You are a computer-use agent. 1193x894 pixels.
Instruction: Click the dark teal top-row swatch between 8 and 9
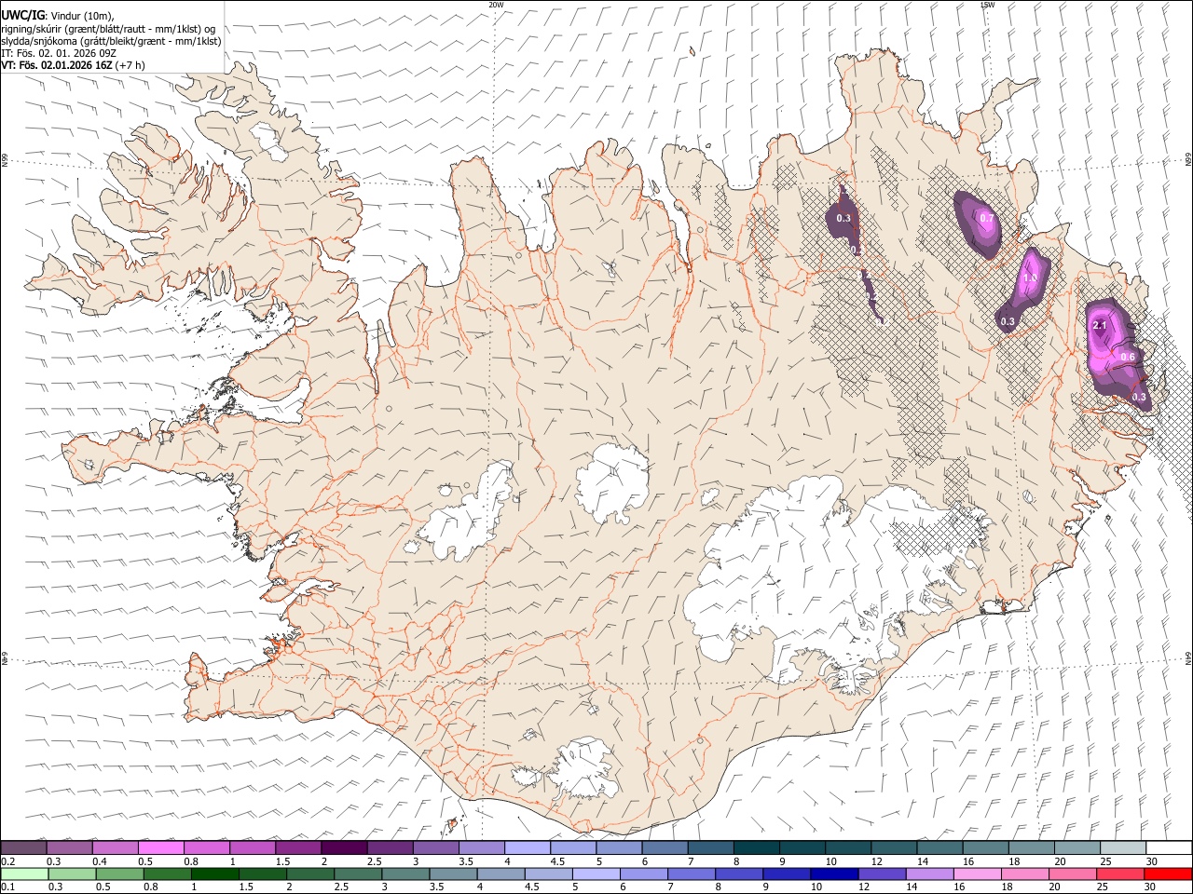click(755, 848)
